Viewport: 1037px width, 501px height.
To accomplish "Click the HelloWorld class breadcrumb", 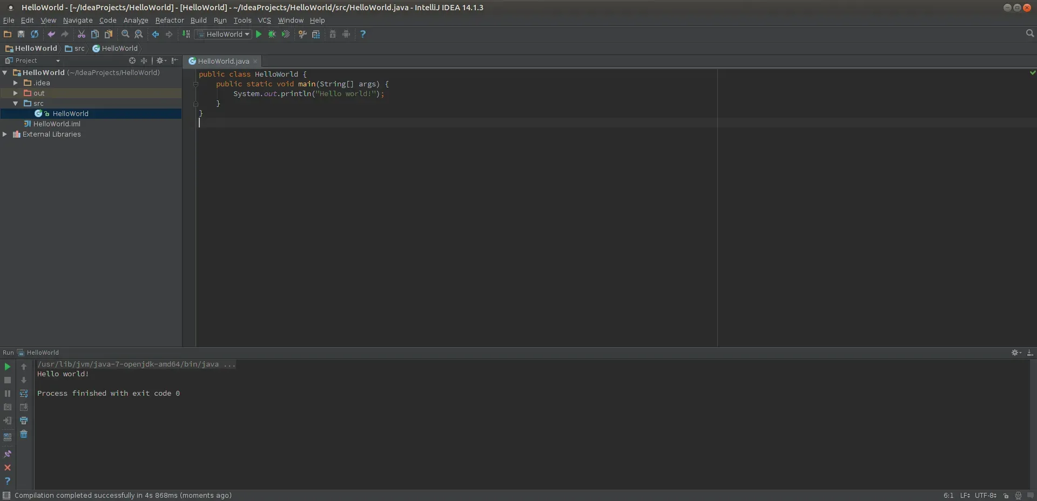I will pos(115,48).
